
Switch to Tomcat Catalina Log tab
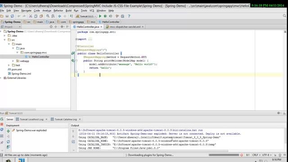[66, 119]
